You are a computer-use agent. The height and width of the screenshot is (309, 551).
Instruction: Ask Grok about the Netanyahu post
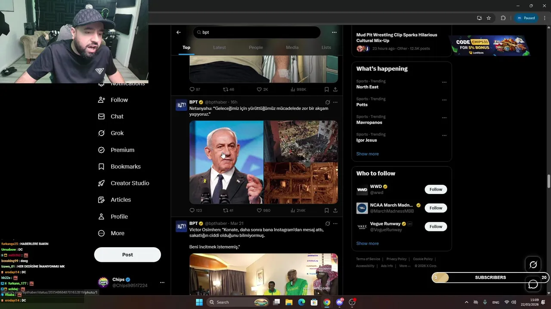click(x=328, y=102)
